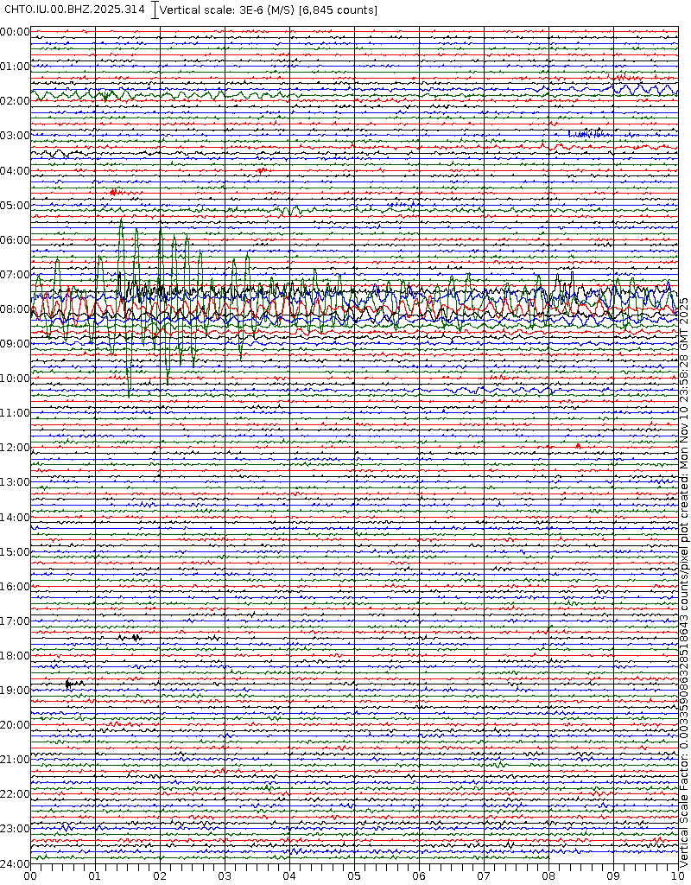Click the red blip on the 04:45 trace
The image size is (691, 885).
coord(114,192)
